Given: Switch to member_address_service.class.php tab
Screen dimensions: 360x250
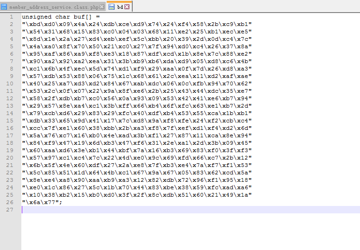Looking at the screenshot, I should tap(54, 7).
